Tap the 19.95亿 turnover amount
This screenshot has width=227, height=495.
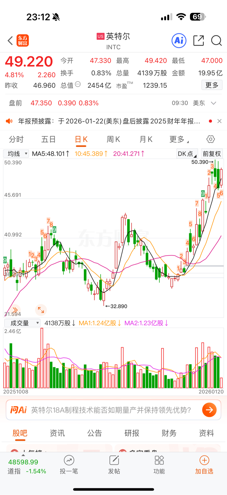coord(210,73)
